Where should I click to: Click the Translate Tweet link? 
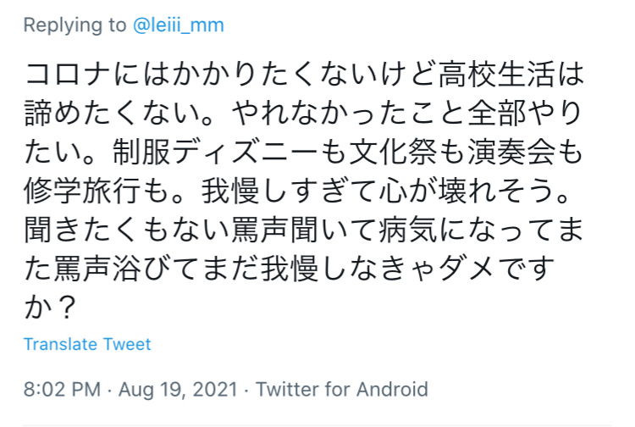(x=87, y=345)
